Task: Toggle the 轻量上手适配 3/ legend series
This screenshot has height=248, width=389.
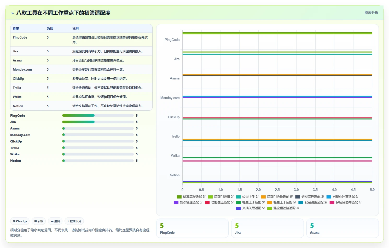Action: pyautogui.click(x=250, y=202)
